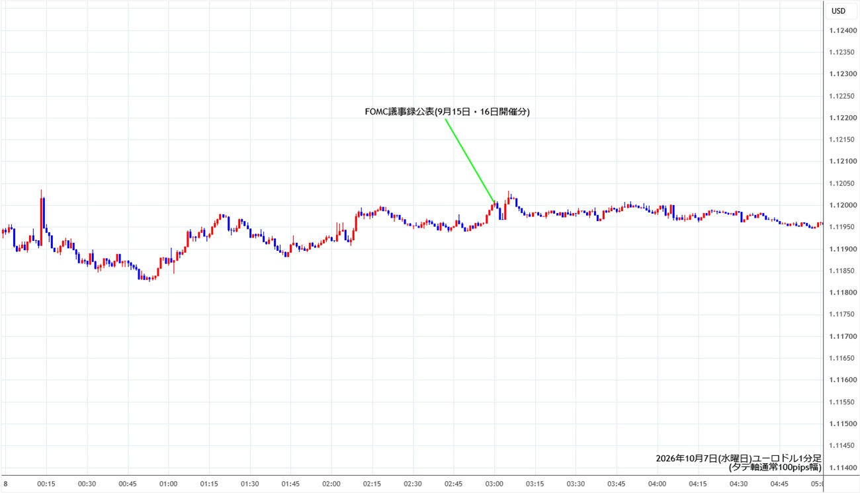860x493 pixels.
Task: Select the 03:15 time axis label
Action: 535,484
